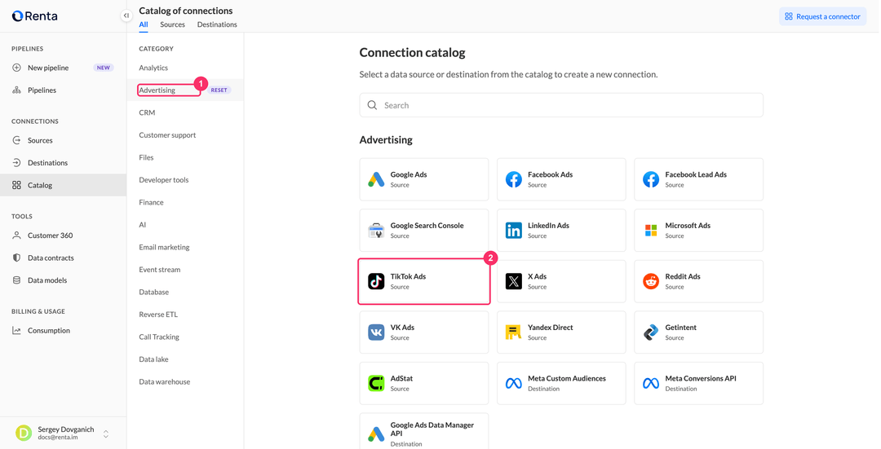Click the VK Ads logo
Viewport: 881px width, 449px height.
376,332
